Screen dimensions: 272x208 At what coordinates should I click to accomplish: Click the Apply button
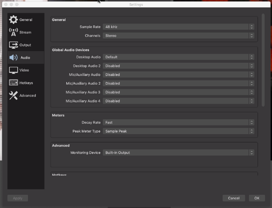click(x=18, y=198)
